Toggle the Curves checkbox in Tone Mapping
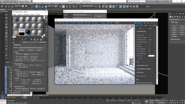 [137, 58]
